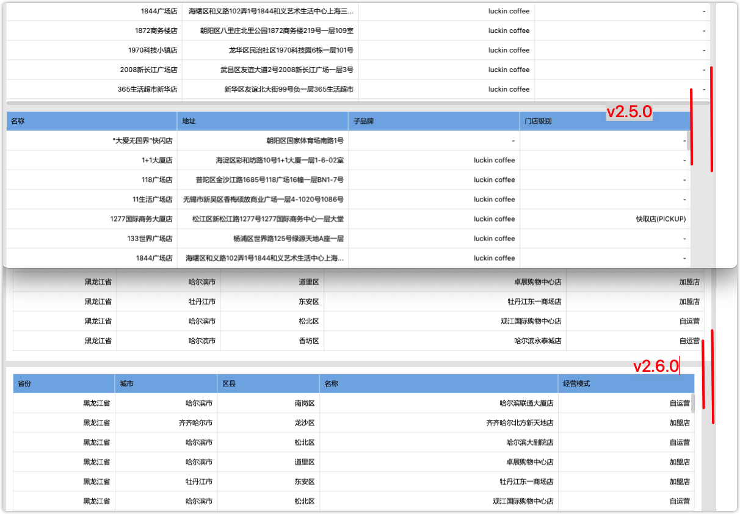Select the 快取店(PICKUP) cell
Viewport: 740px width, 514px height.
[x=662, y=219]
